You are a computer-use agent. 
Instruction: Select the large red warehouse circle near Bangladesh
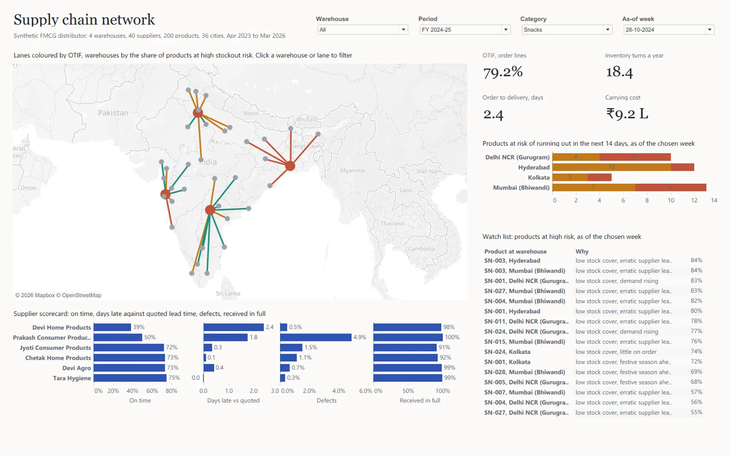(x=290, y=166)
